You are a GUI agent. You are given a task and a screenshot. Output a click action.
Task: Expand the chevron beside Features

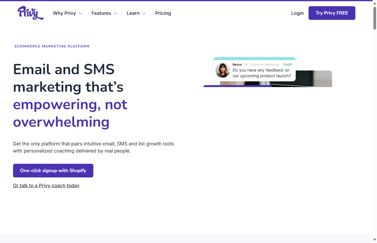[115, 13]
